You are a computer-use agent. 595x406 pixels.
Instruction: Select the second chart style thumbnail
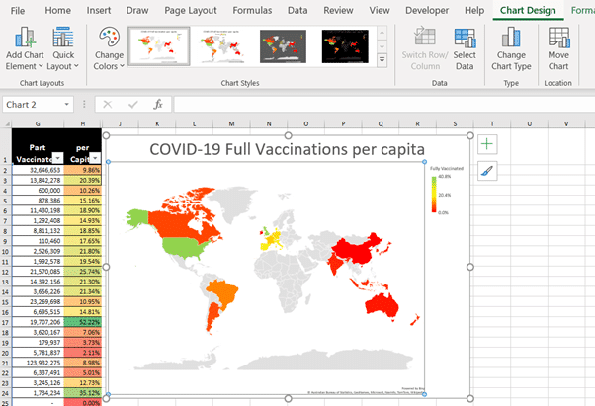(x=220, y=46)
